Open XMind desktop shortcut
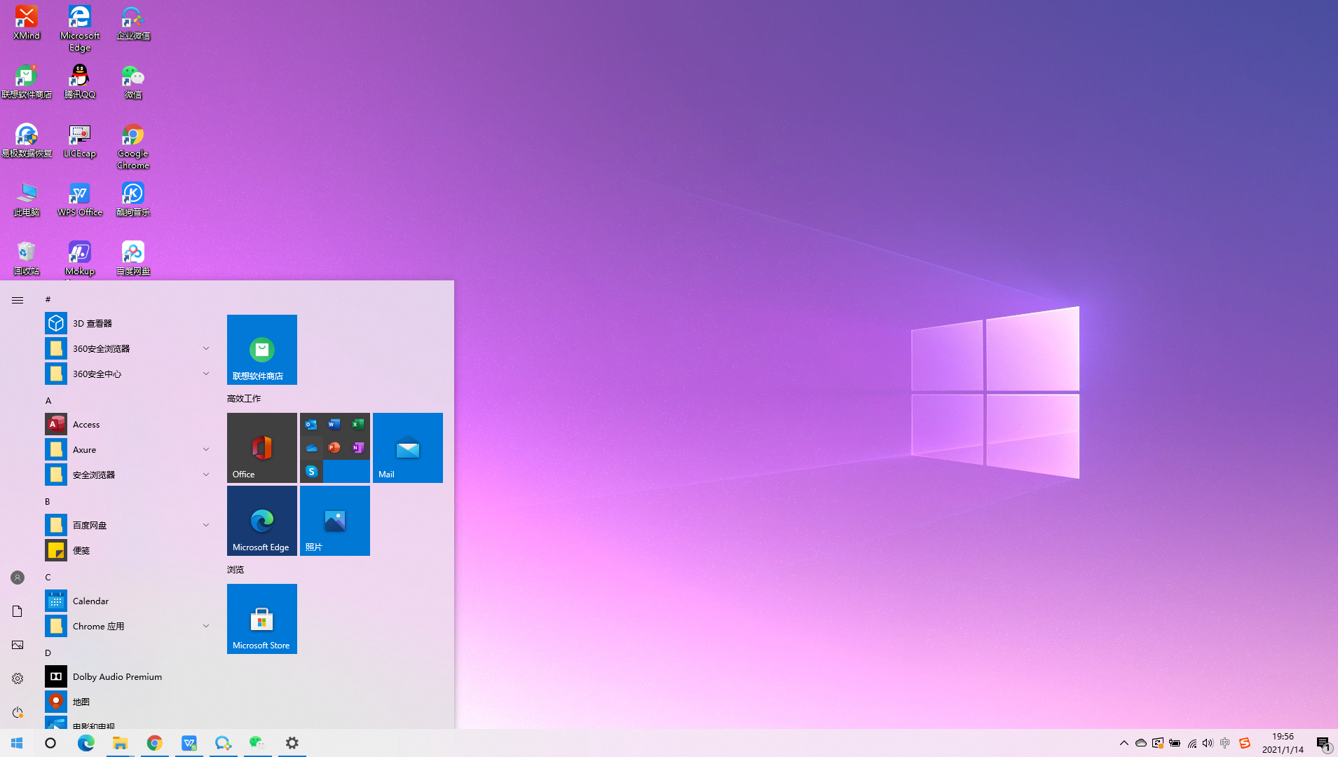The width and height of the screenshot is (1338, 757). pyautogui.click(x=27, y=22)
